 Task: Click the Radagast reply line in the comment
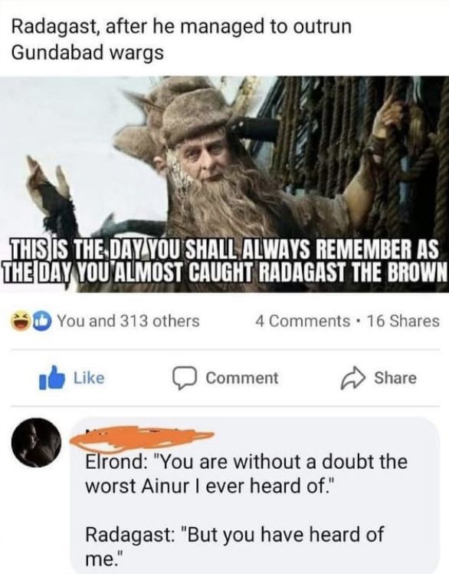234,546
